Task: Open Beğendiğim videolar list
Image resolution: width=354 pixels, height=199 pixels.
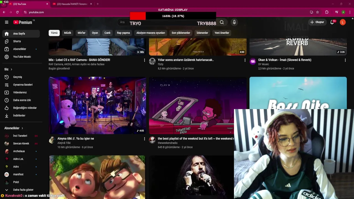Action: (x=21, y=108)
